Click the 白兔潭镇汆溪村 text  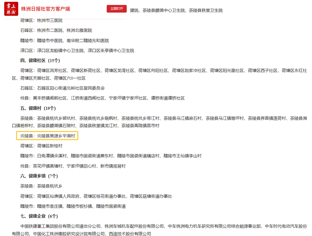click(x=52, y=156)
